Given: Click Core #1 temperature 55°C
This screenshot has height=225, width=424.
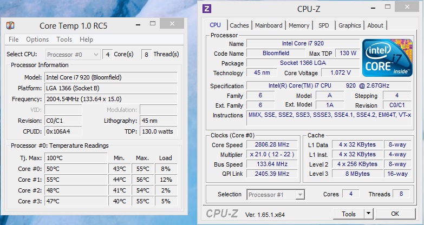Looking at the screenshot, I should pos(76,180).
